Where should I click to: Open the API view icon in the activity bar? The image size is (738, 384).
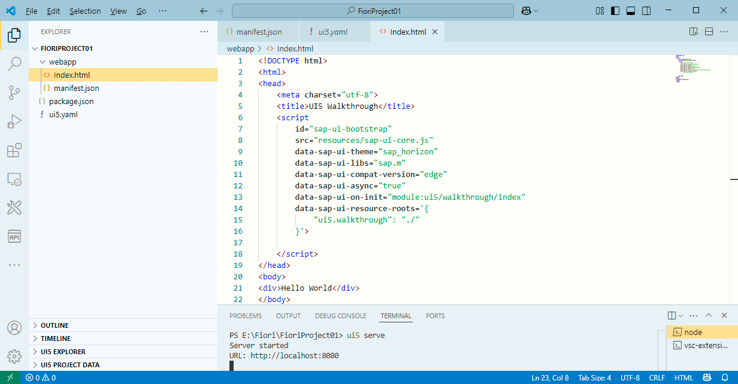pos(14,236)
